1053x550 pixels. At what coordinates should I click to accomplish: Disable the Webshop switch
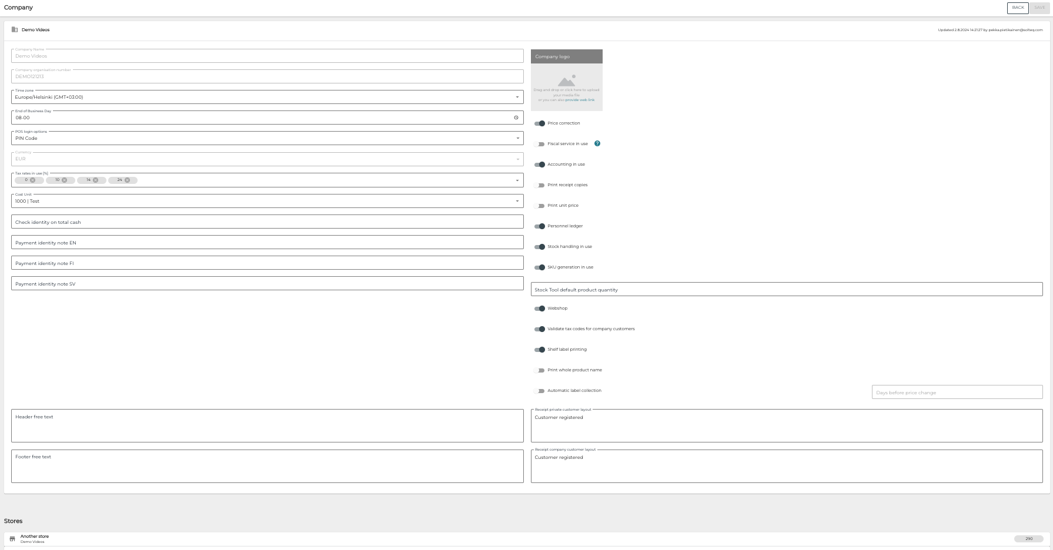click(540, 308)
